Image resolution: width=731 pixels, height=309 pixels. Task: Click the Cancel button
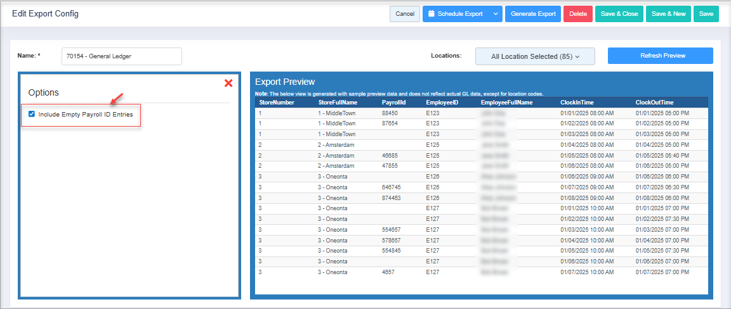pyautogui.click(x=404, y=14)
